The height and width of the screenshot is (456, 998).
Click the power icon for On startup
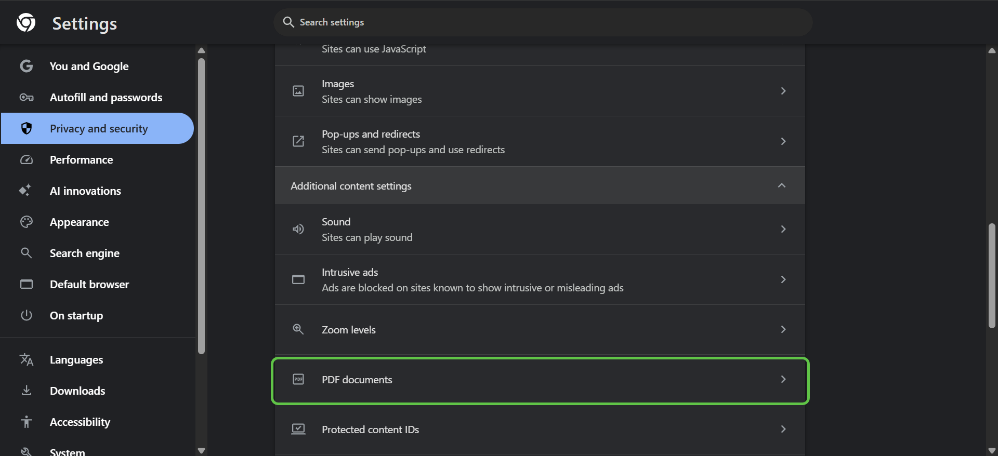coord(27,315)
